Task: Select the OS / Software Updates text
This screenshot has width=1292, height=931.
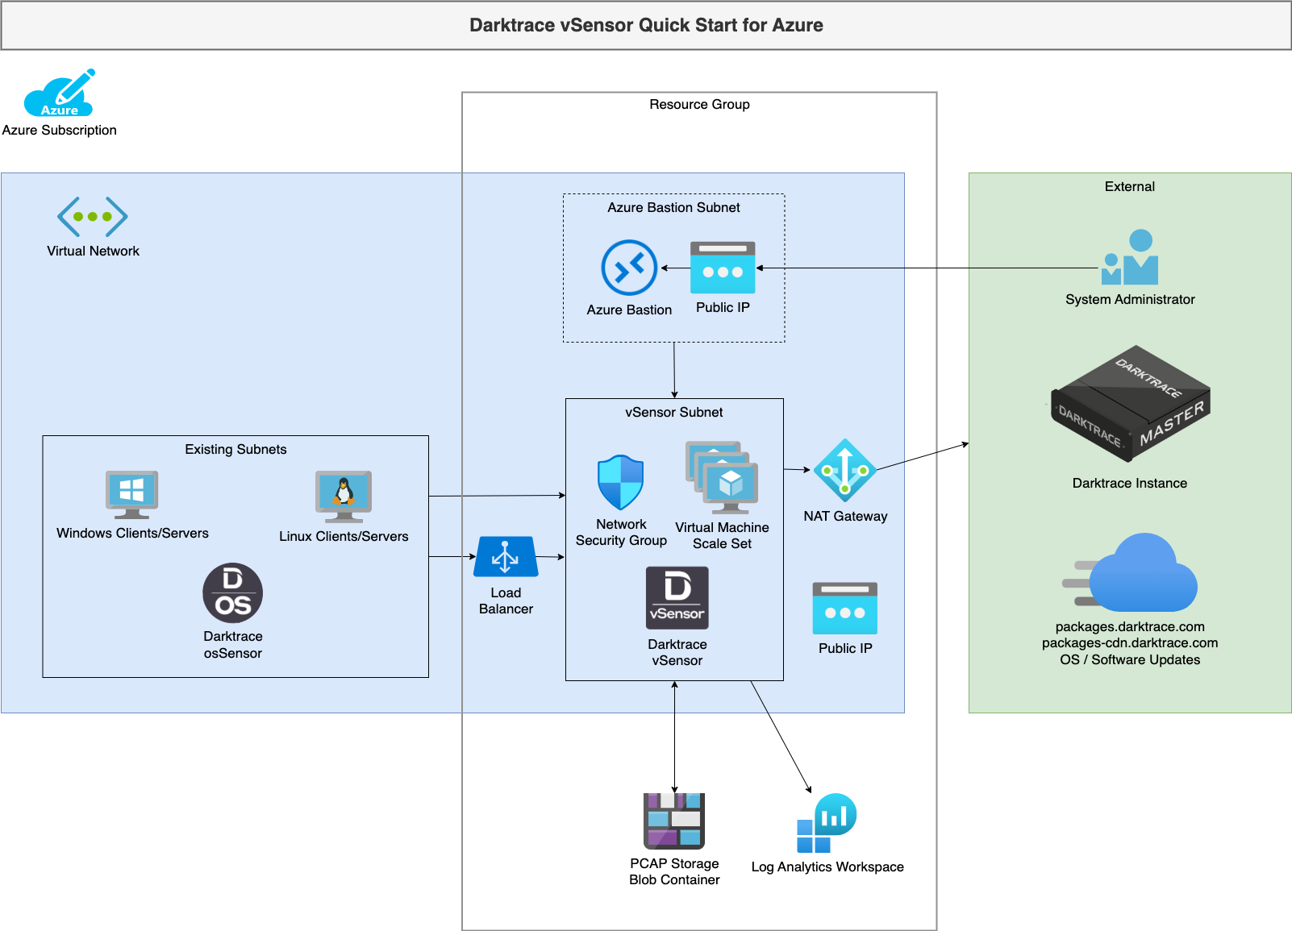Action: coord(1130,659)
